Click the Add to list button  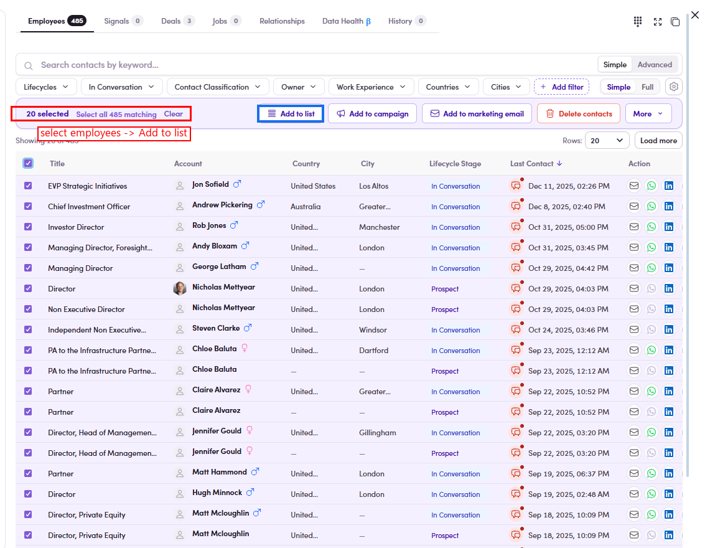pos(291,114)
